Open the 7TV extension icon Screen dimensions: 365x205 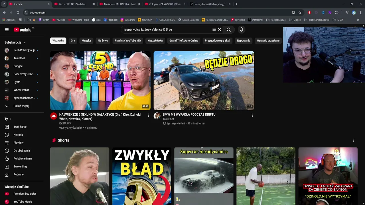click(x=330, y=13)
